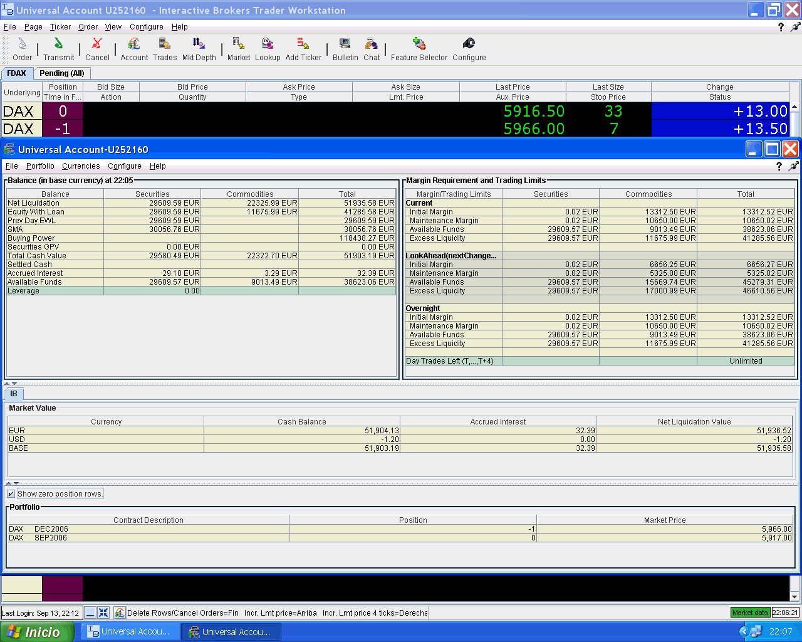The height and width of the screenshot is (642, 802).
Task: Click the Net Liquidation balance row label
Action: click(33, 203)
